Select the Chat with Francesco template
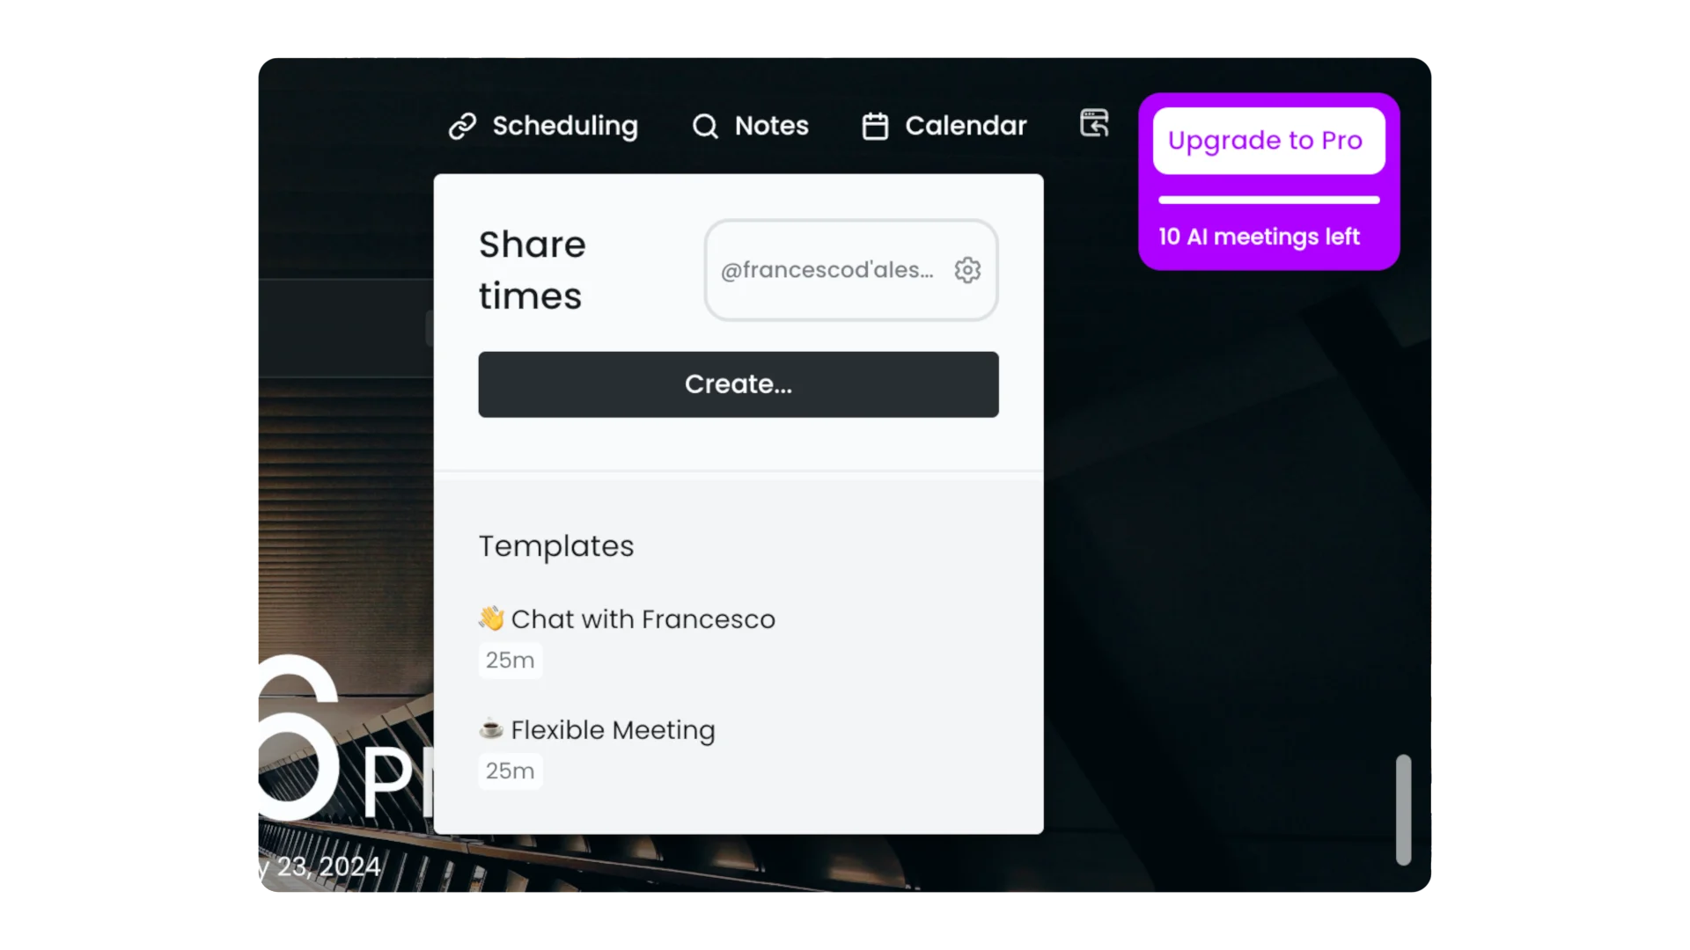 (x=643, y=619)
